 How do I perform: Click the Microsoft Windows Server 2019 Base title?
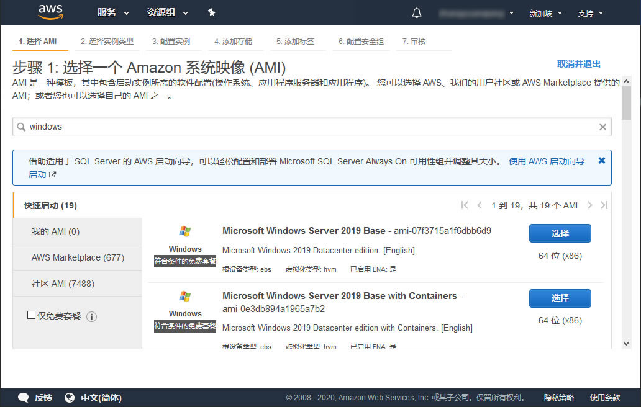tap(304, 231)
